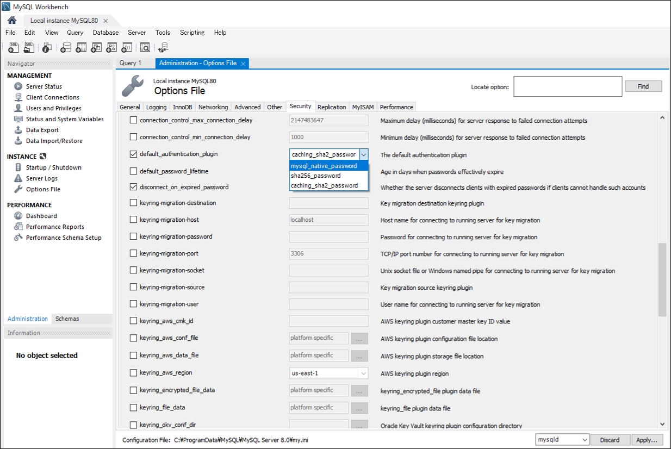Screen dimensions: 671x449
Task: Create a new SQL tab icon
Action: [x=14, y=48]
